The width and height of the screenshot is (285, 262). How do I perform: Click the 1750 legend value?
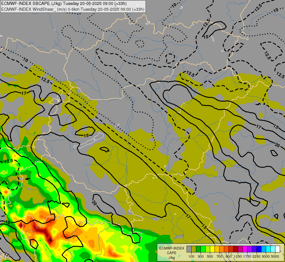(247, 256)
